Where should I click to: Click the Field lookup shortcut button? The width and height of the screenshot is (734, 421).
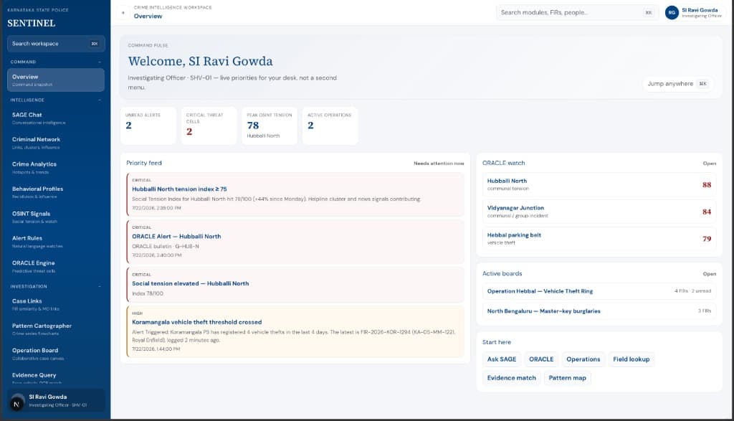tap(631, 359)
